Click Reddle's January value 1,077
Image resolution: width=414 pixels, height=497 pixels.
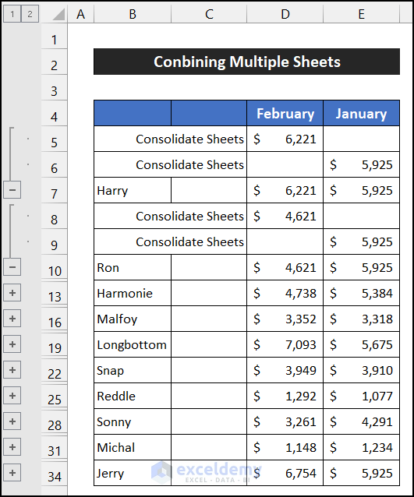[361, 396]
